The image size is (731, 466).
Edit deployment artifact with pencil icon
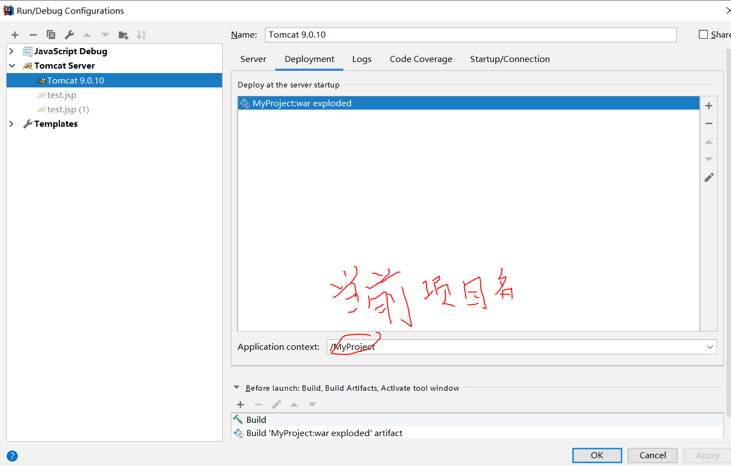[x=709, y=178]
